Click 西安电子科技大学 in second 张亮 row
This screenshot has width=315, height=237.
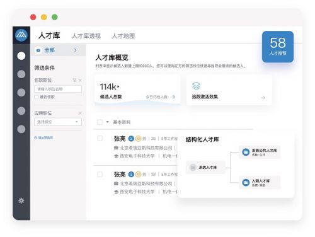coord(137,192)
